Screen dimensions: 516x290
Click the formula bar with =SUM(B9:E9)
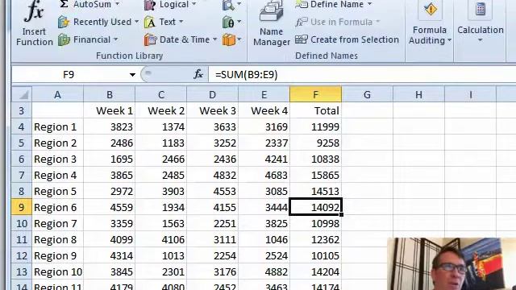[362, 75]
